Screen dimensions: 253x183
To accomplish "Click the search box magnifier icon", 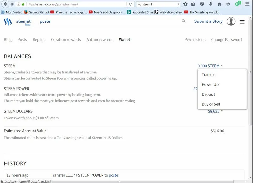I will click(x=139, y=4).
